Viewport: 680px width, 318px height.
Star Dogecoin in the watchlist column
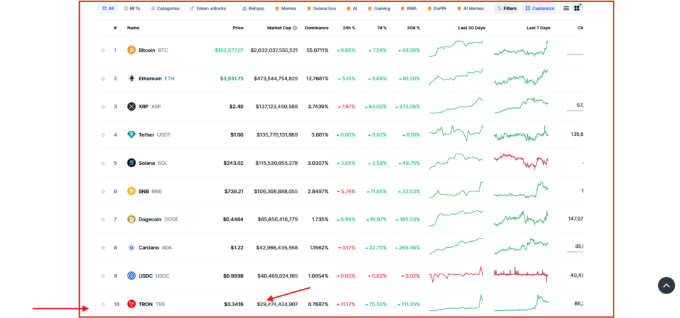[103, 219]
